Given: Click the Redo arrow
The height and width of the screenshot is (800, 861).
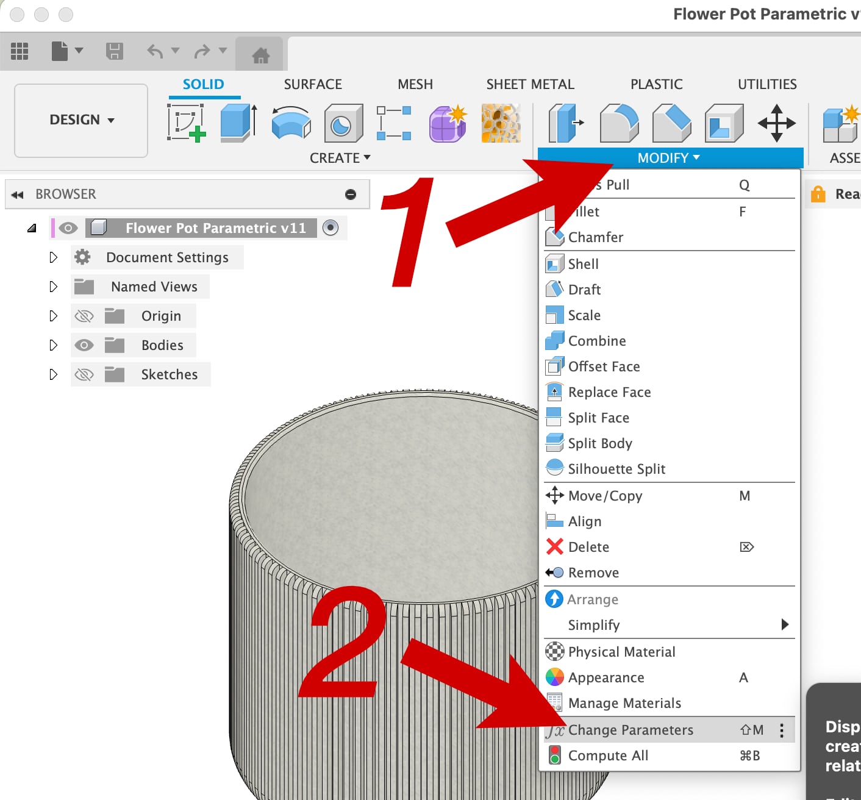Looking at the screenshot, I should (x=202, y=51).
